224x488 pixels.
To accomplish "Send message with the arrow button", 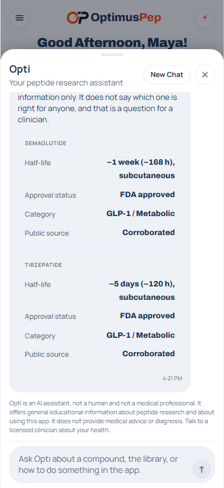I will [201, 470].
